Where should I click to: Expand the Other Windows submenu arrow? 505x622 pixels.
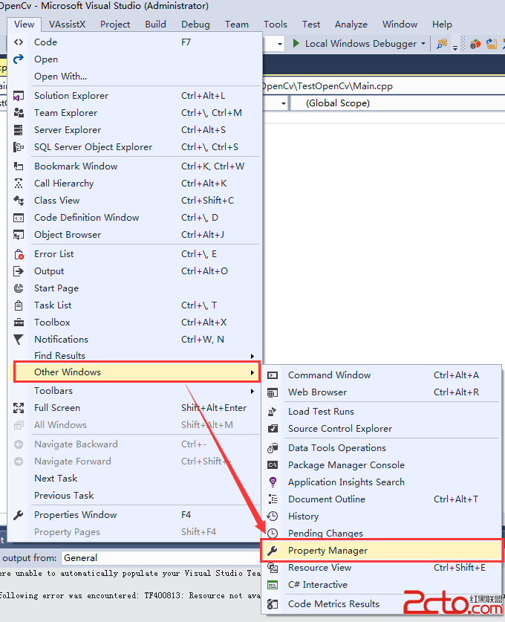(252, 372)
